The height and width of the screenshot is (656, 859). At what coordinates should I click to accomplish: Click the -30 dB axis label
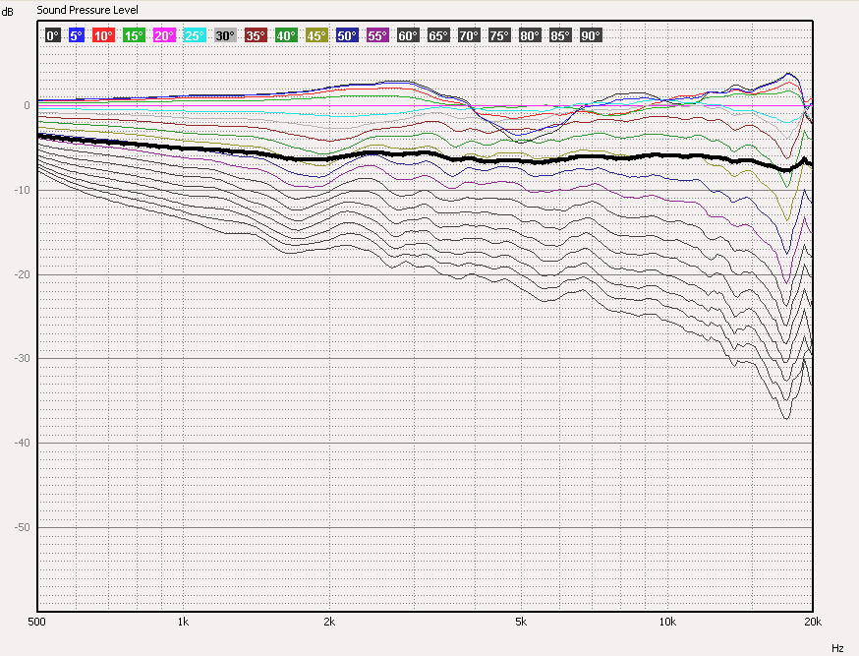coord(23,358)
